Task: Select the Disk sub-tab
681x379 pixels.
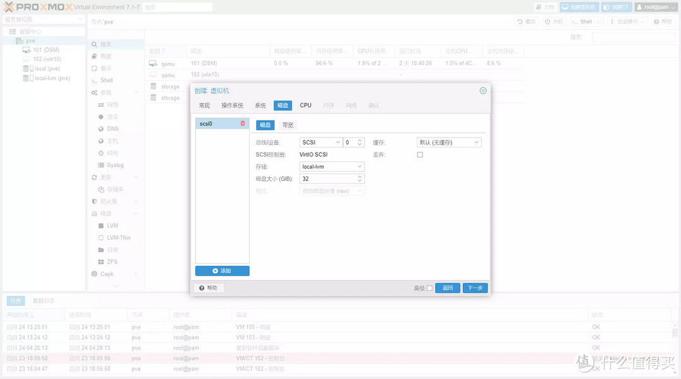Action: click(265, 125)
